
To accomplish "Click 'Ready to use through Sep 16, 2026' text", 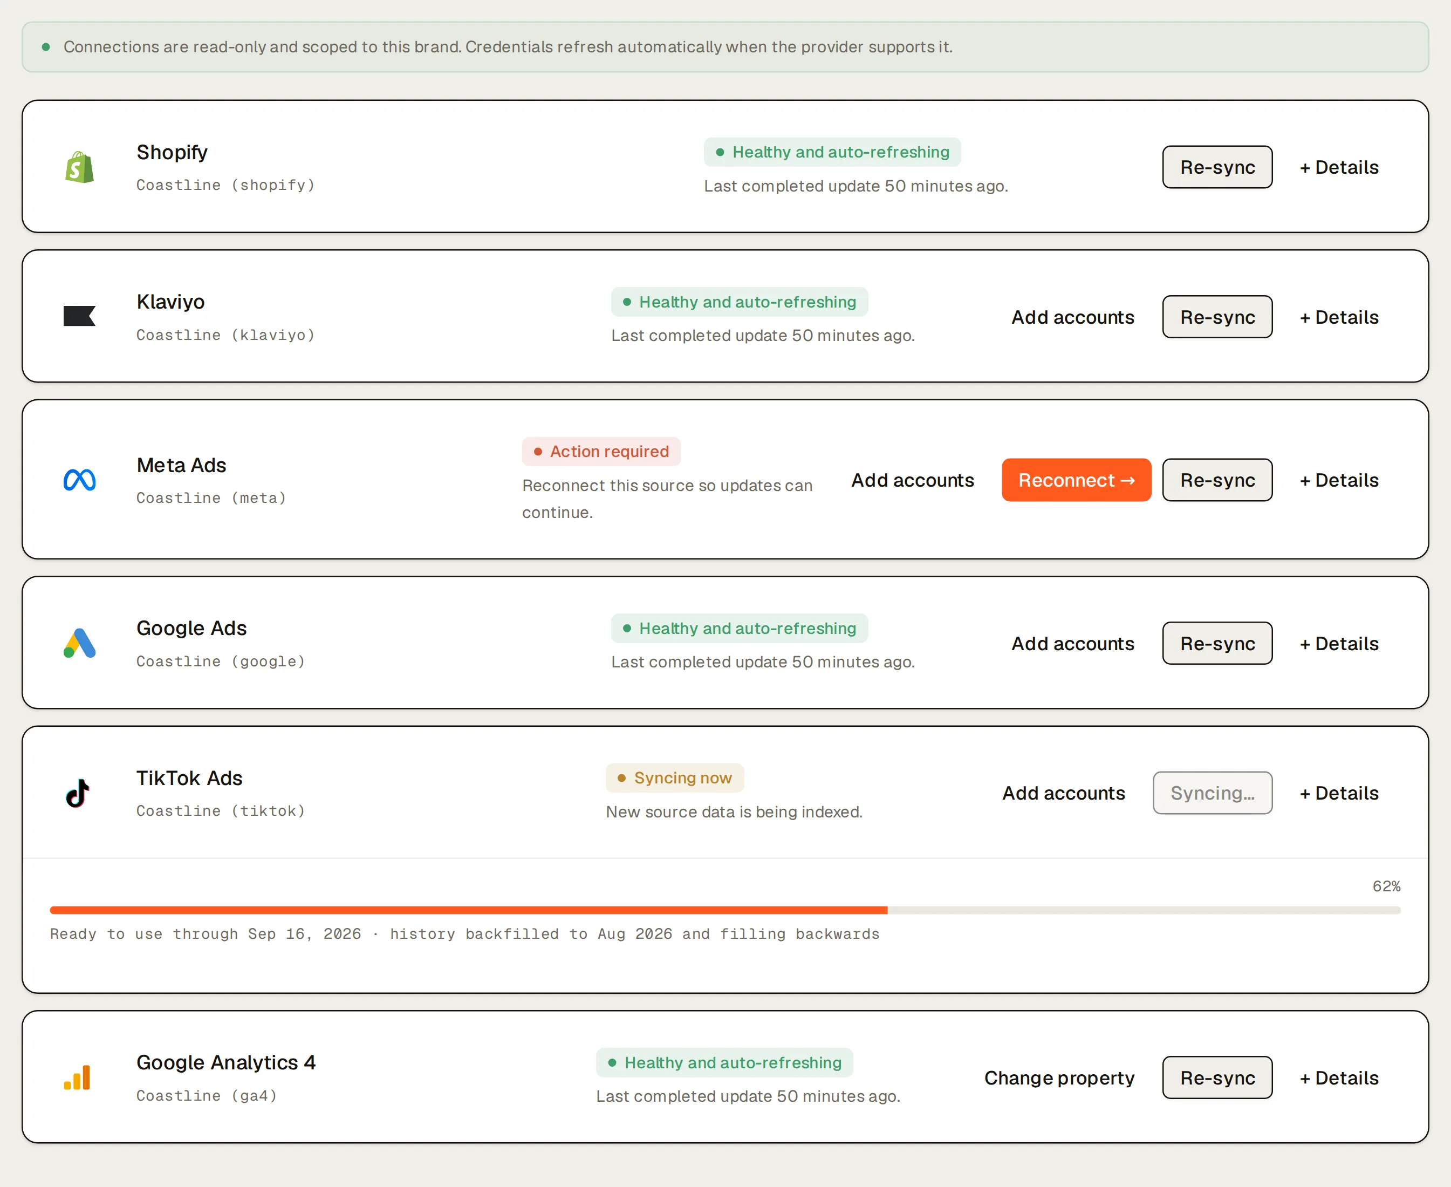I will pos(206,934).
